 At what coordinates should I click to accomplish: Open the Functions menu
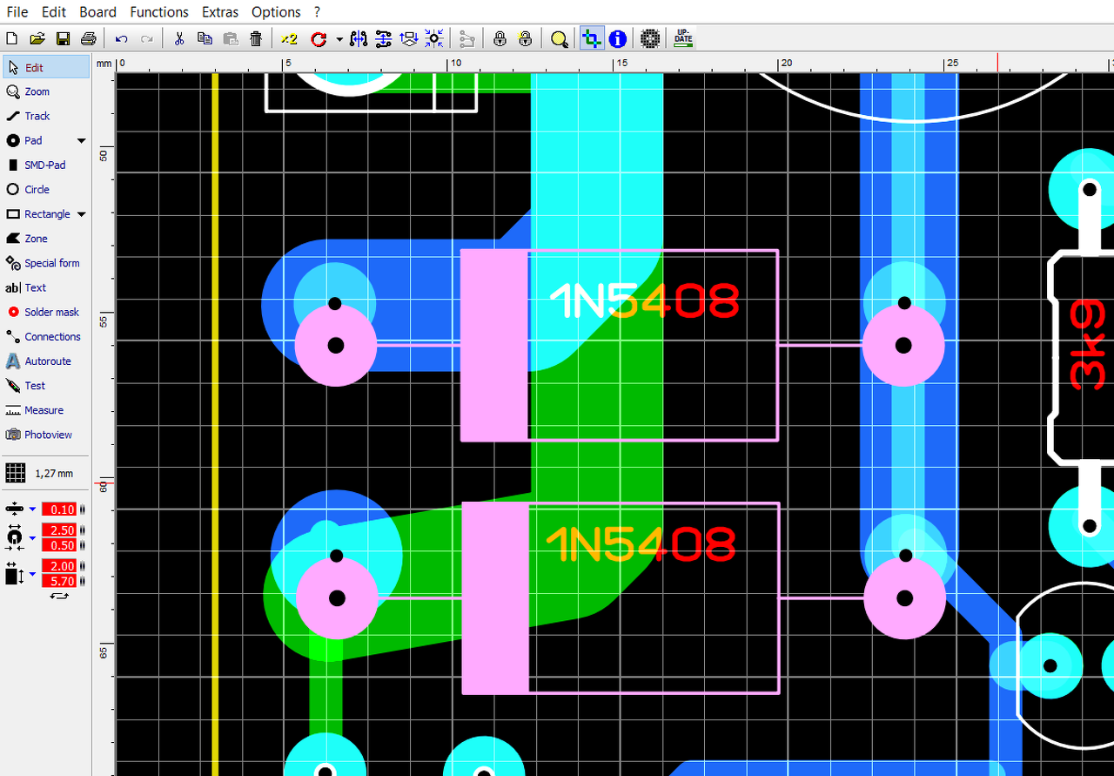(x=159, y=12)
